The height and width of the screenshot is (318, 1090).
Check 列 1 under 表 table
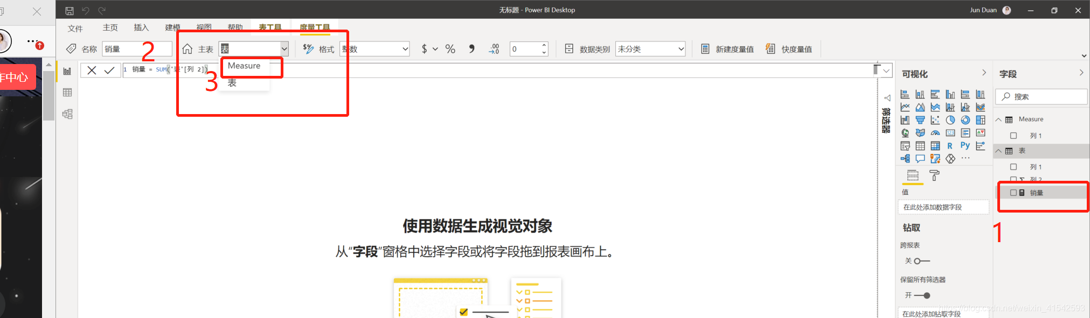tap(1013, 167)
